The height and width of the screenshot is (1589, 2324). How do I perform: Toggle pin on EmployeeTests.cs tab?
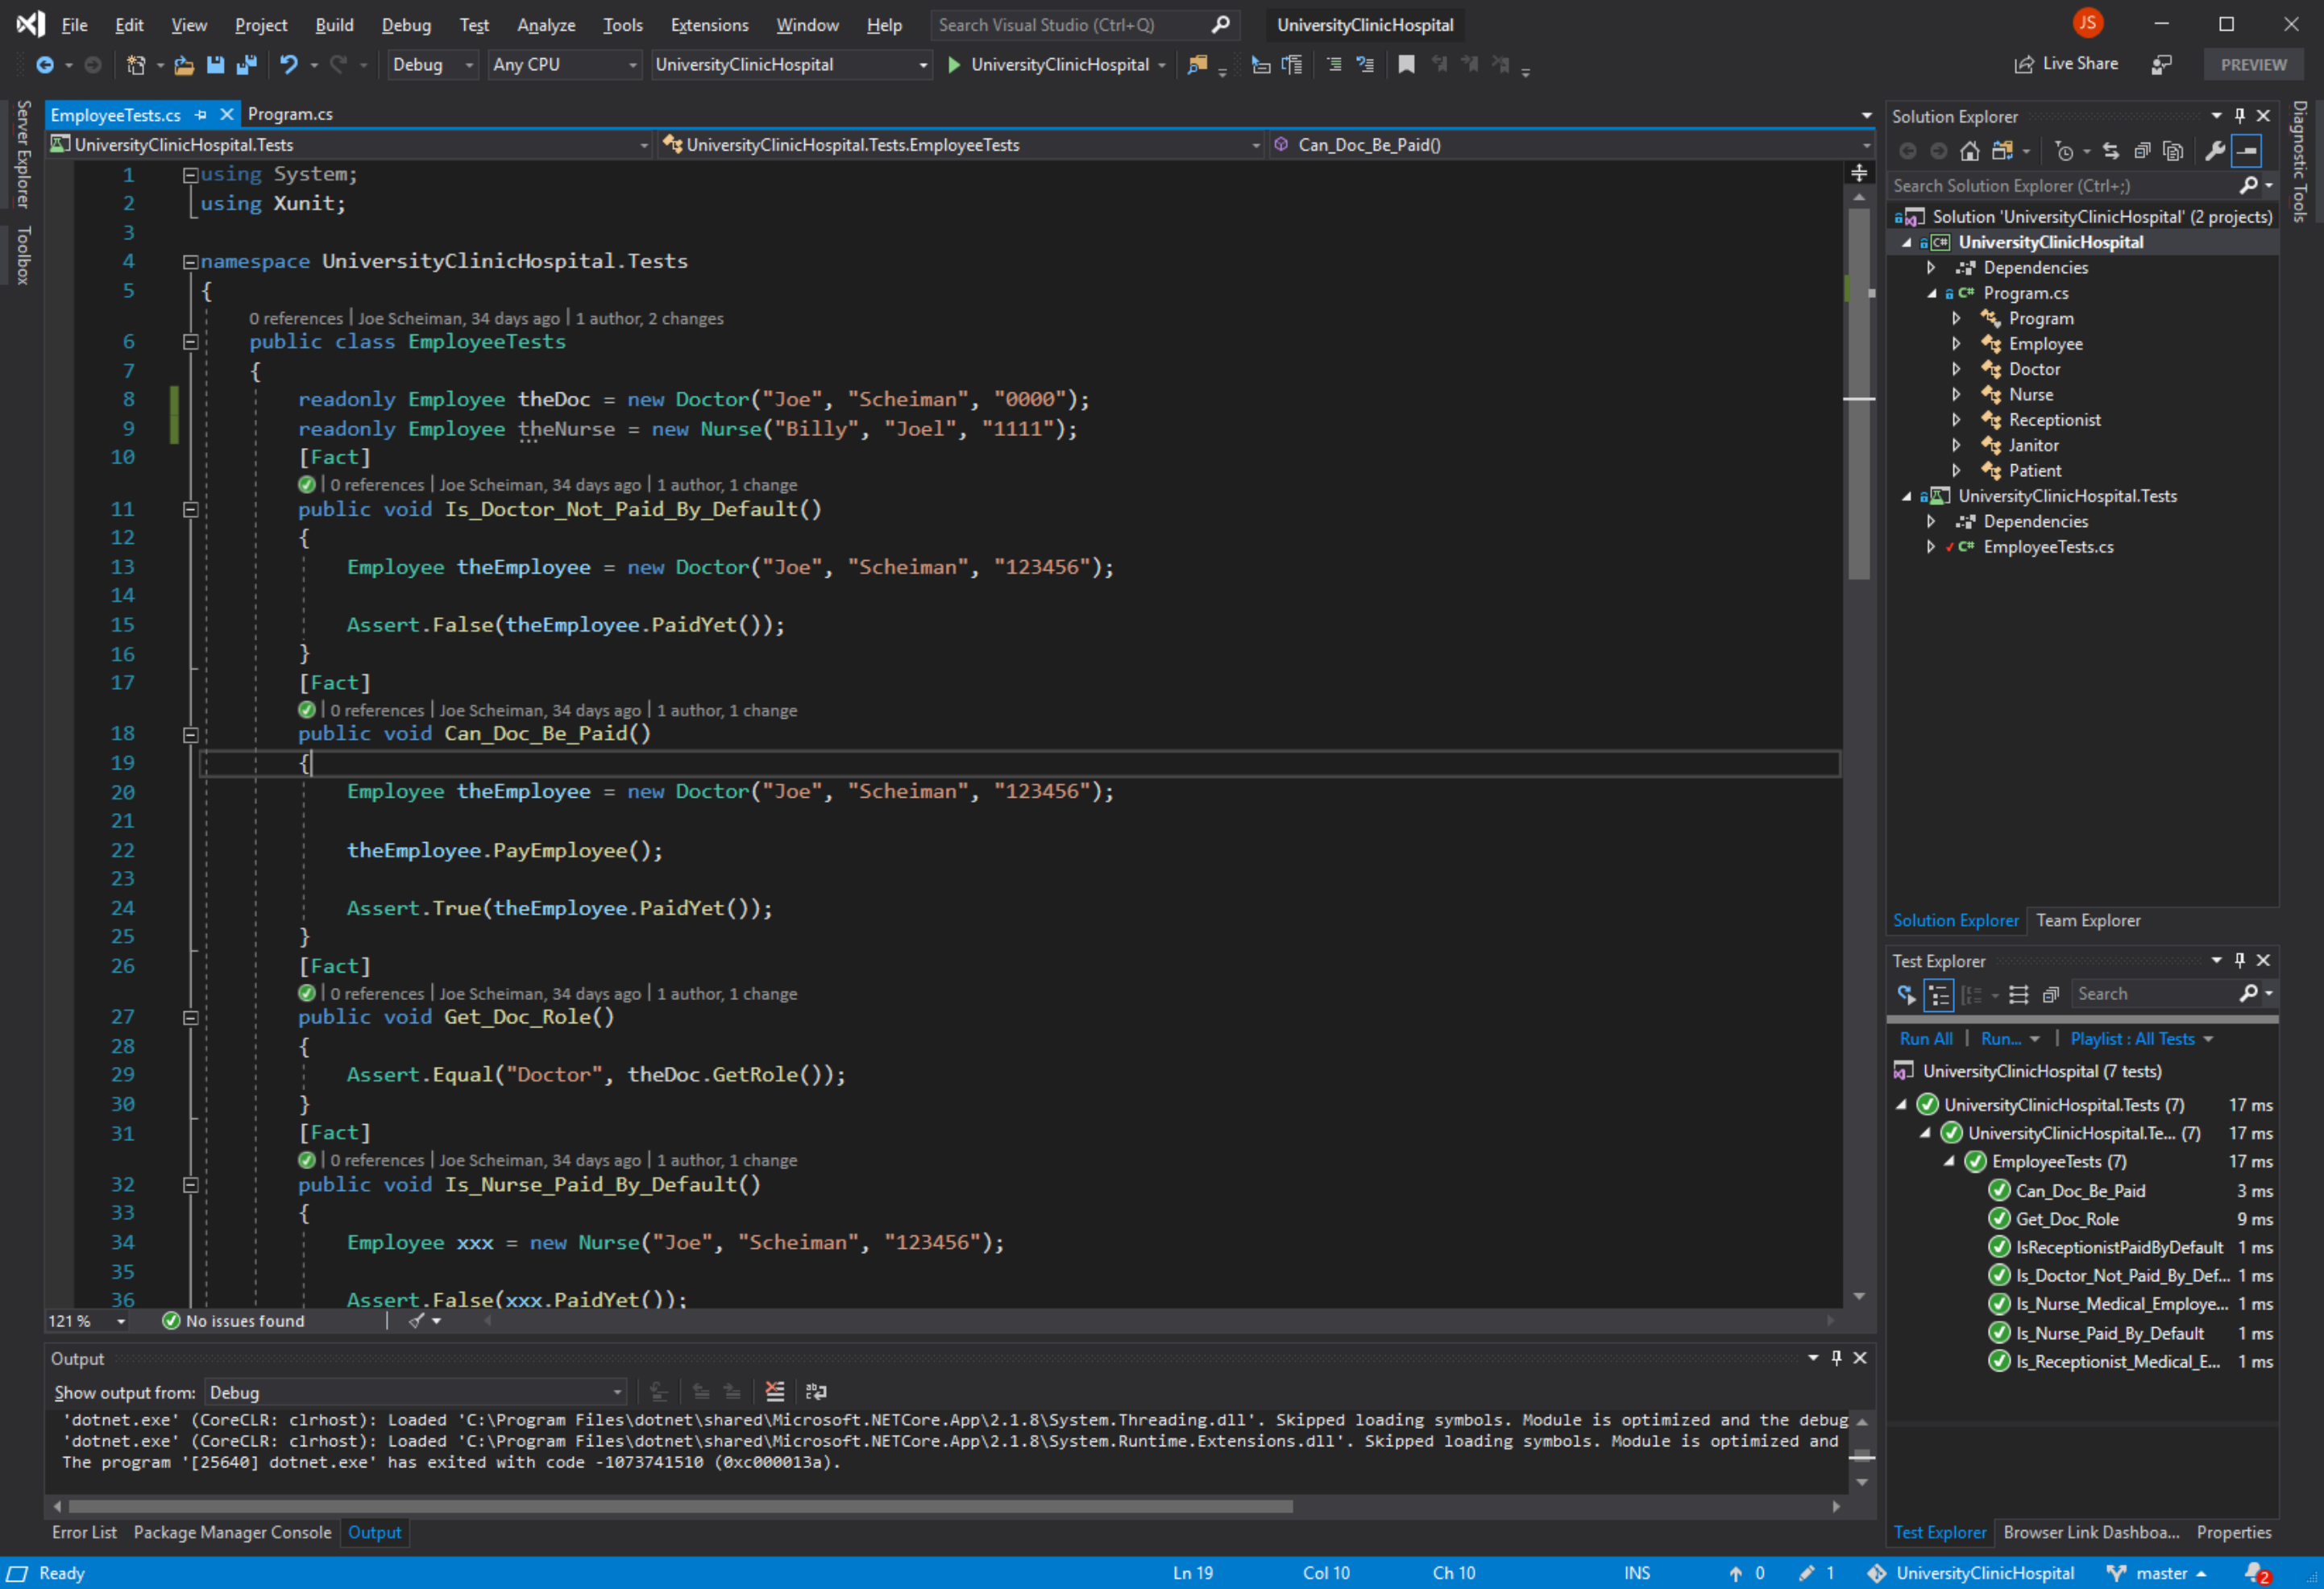[x=201, y=114]
